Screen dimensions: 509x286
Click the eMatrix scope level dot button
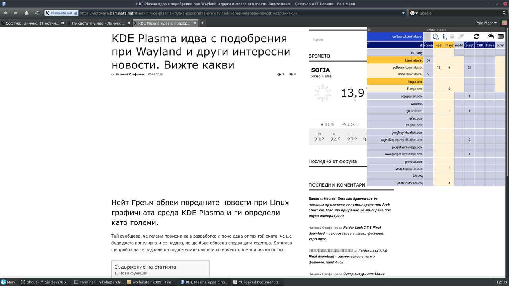pyautogui.click(x=427, y=36)
